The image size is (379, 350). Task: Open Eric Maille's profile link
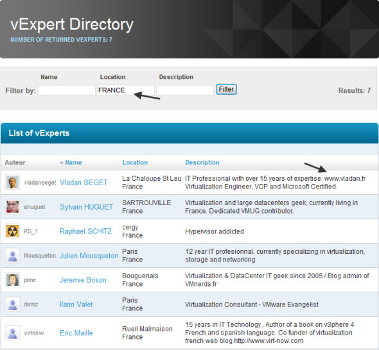pos(76,333)
